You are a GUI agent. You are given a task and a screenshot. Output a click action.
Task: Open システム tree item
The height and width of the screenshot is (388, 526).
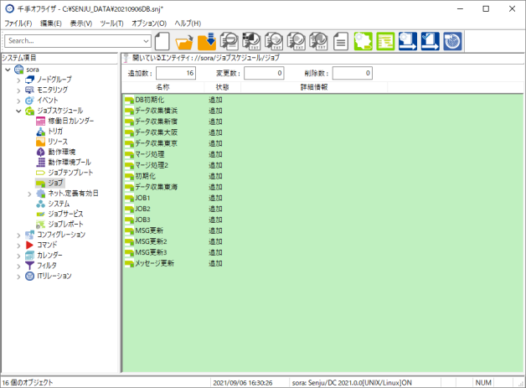pyautogui.click(x=59, y=204)
